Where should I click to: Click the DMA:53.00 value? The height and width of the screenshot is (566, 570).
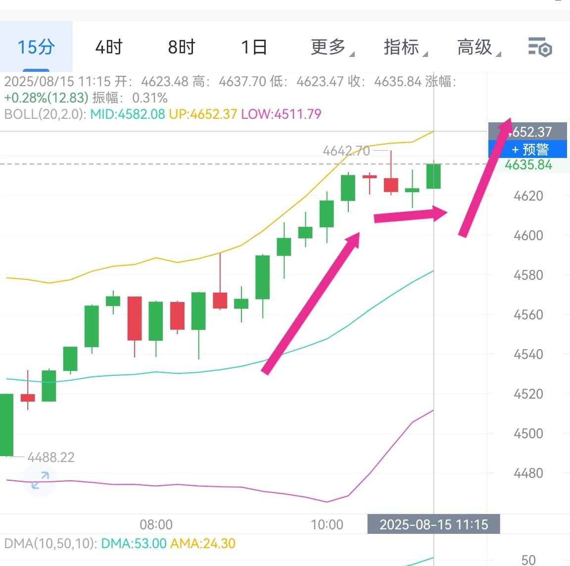point(134,543)
